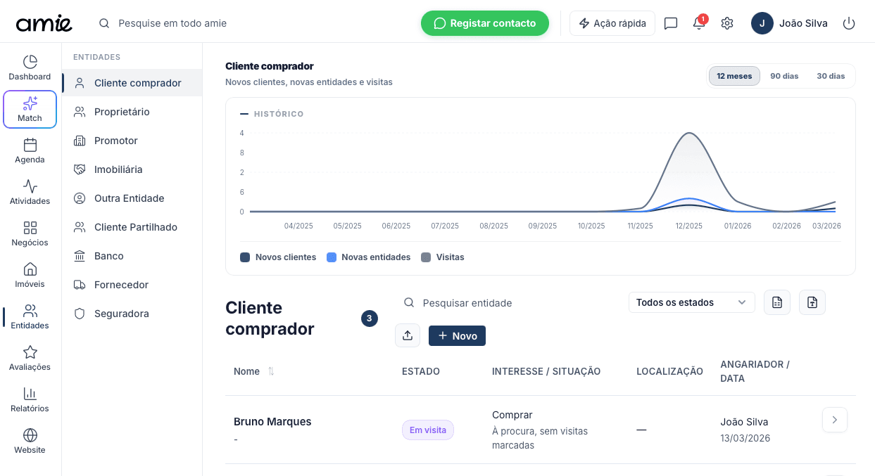
Task: Click the export to document icon near Todos os estados
Action: [776, 302]
